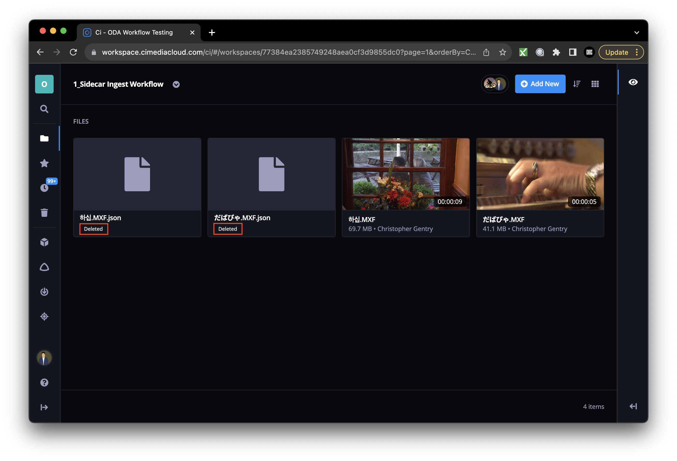Click the 4 items count
This screenshot has height=461, width=677.
click(x=593, y=407)
